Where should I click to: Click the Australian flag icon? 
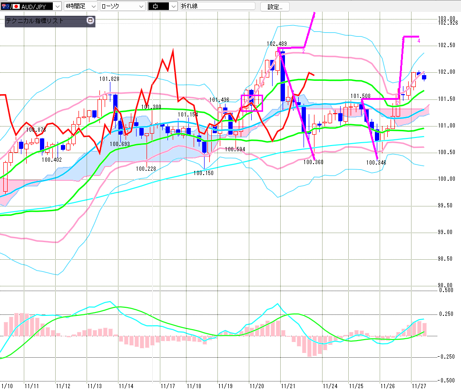5,6
